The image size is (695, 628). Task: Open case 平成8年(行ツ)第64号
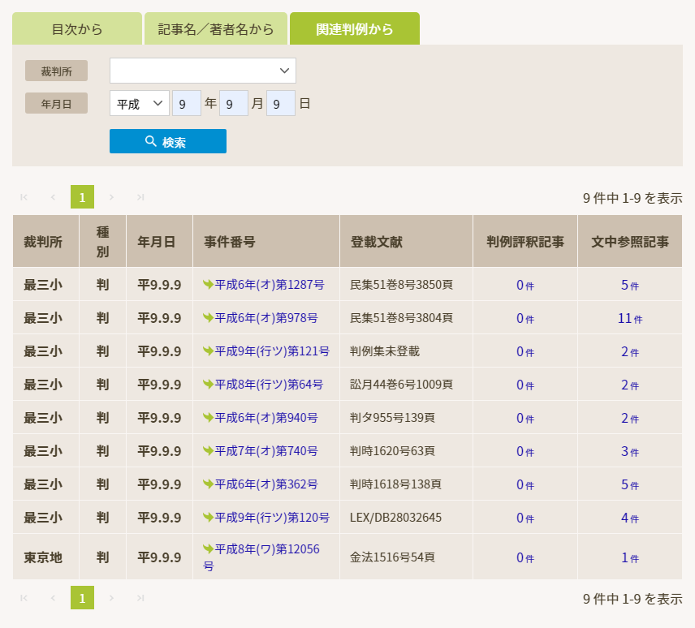tap(269, 384)
